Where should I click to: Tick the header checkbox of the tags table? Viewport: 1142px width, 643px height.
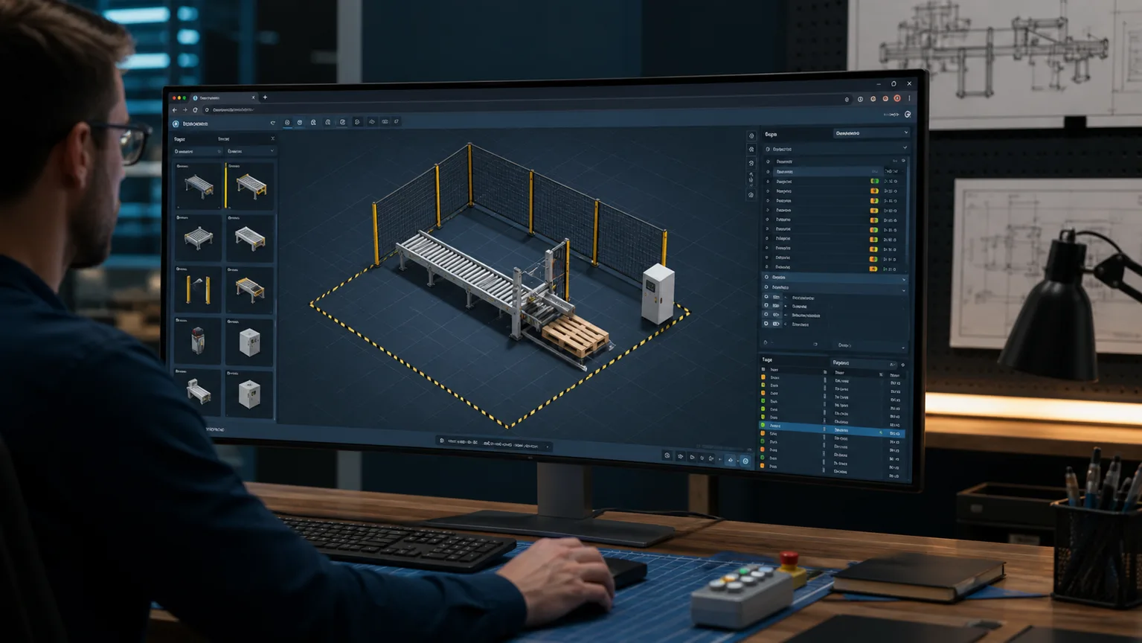click(x=763, y=369)
